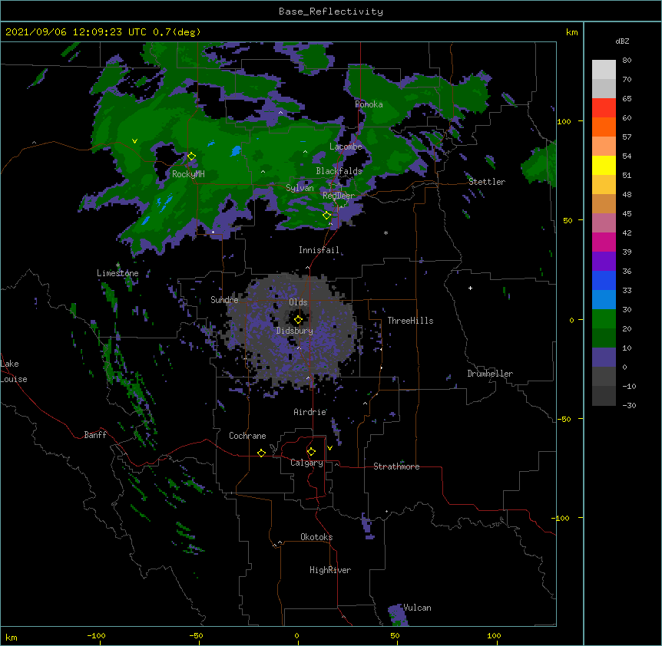Click the purple 36-39 dBZ legend swatch
The image size is (662, 646).
[x=604, y=262]
